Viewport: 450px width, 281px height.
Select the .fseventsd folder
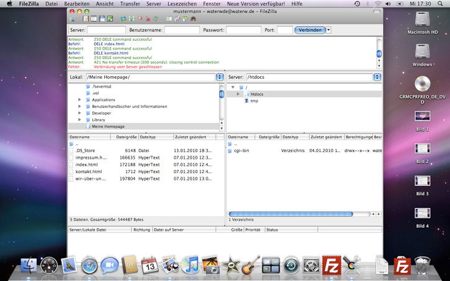tap(102, 86)
